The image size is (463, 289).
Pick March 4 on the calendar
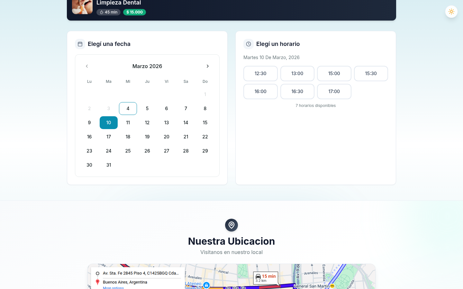128,109
